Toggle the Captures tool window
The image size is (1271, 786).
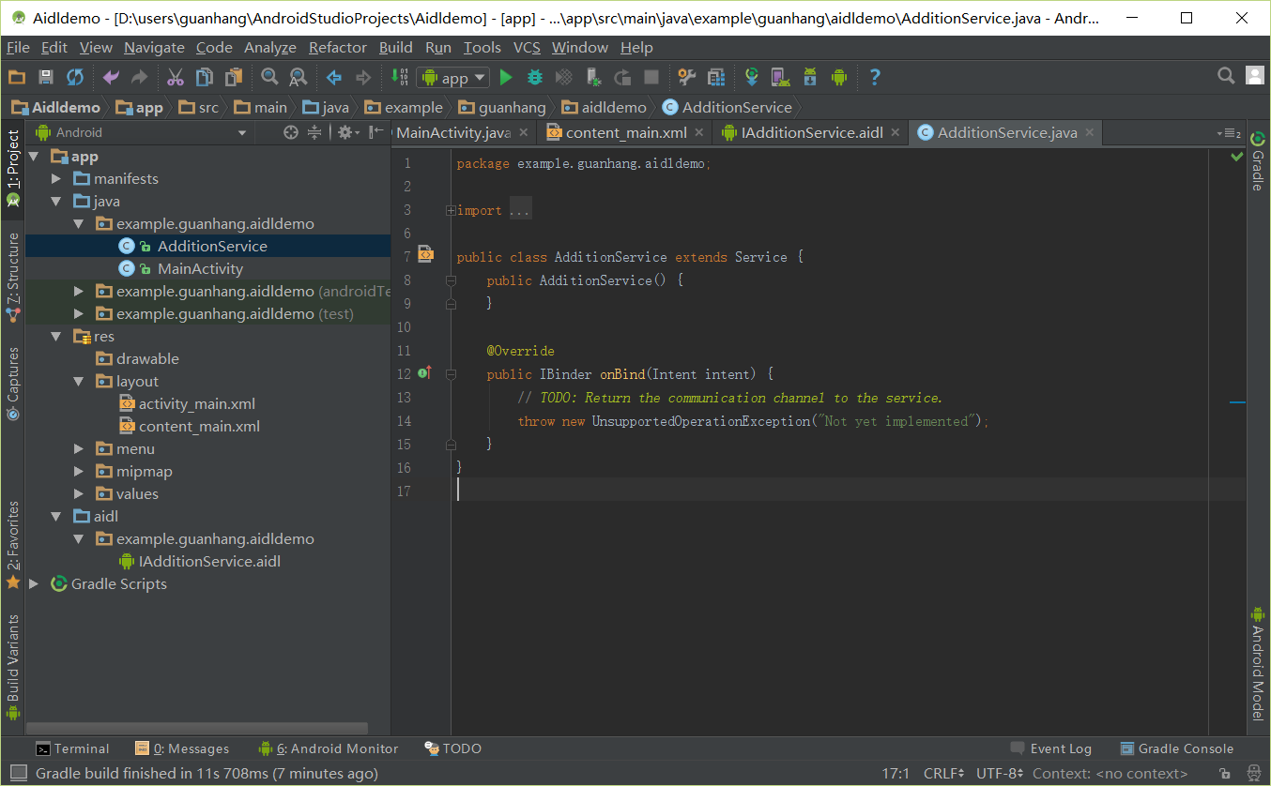(x=13, y=384)
